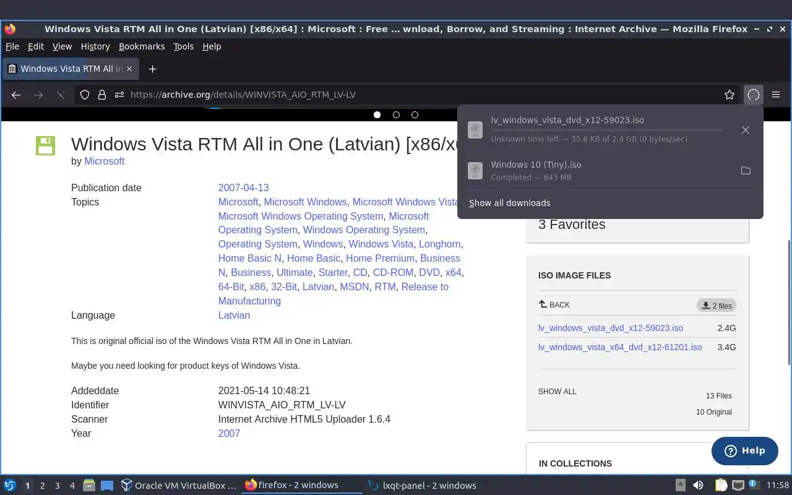Screen dimensions: 792x495
Task: Open the Year 2007 link
Action: (x=229, y=433)
